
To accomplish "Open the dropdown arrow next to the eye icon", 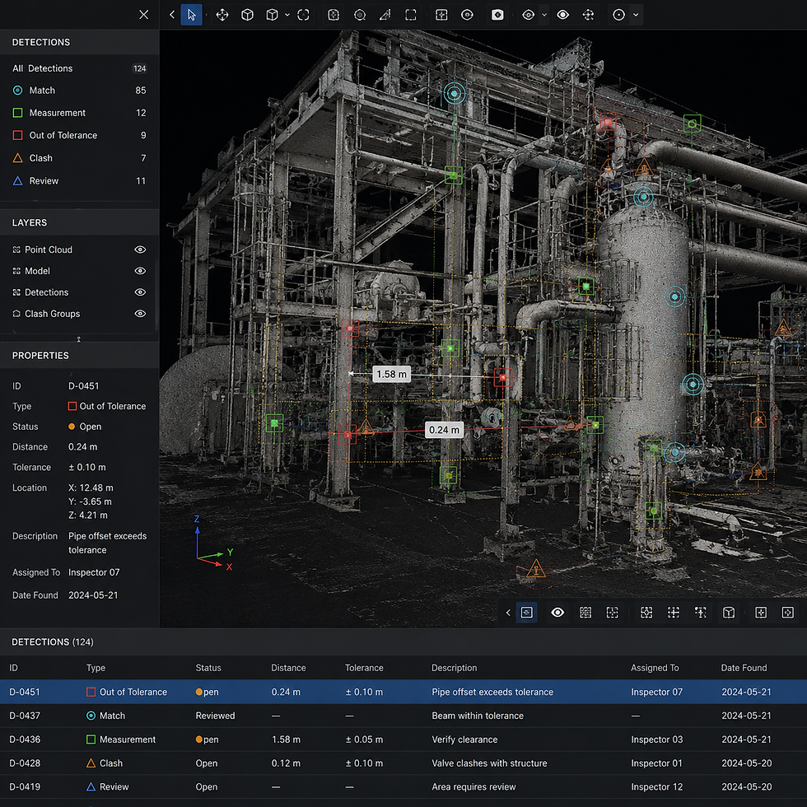I will coord(544,15).
